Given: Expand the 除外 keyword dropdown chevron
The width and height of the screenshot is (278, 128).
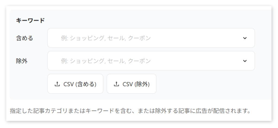Looking at the screenshot, I should (x=245, y=61).
